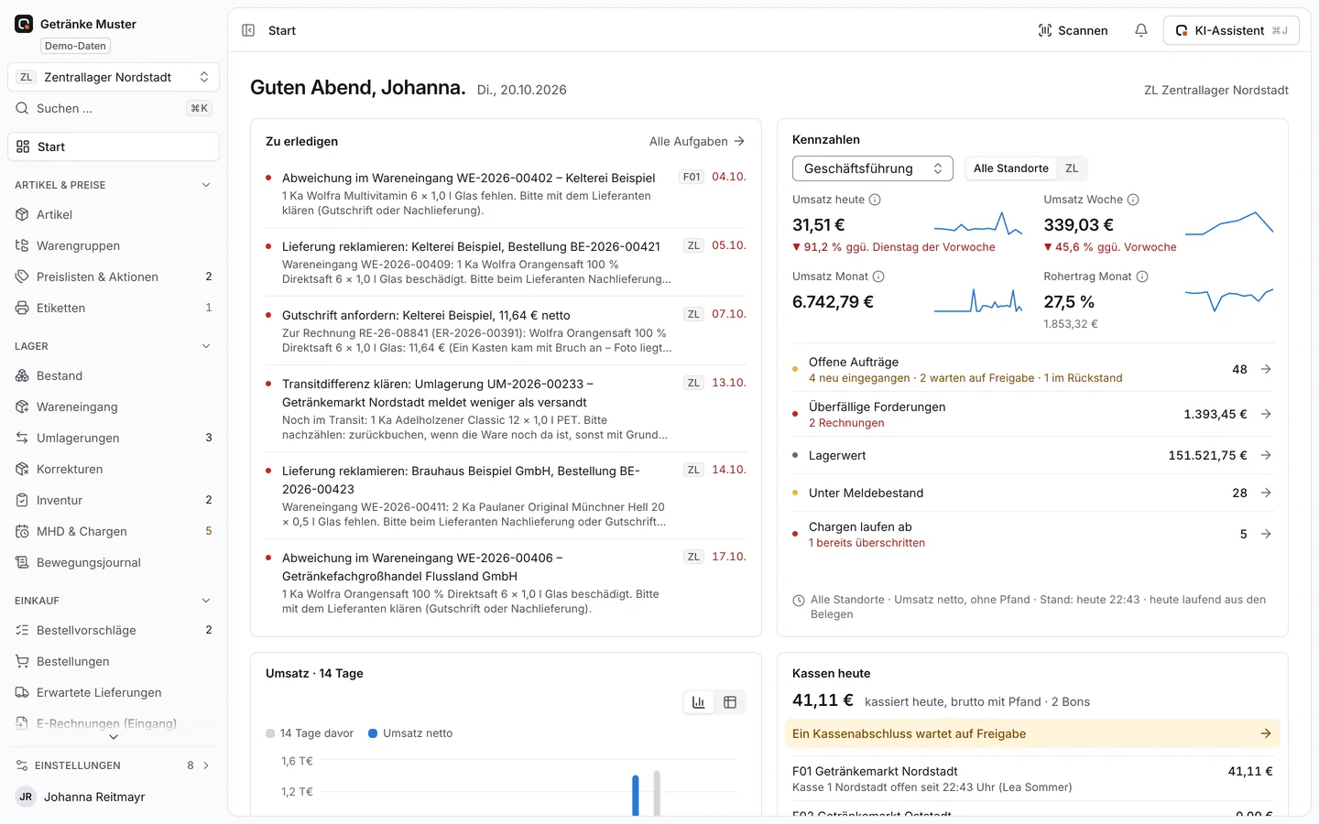Click the Scannen barcode button
This screenshot has height=824, width=1319.
point(1073,30)
